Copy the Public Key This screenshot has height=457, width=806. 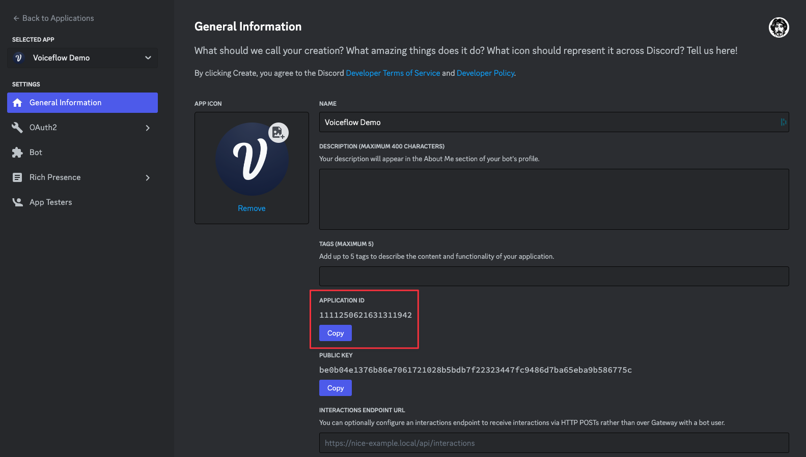click(336, 388)
